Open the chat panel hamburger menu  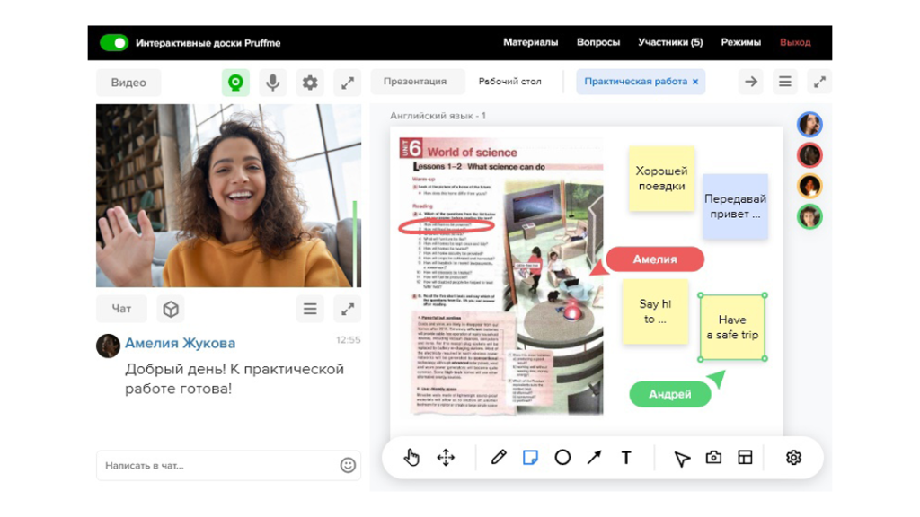pyautogui.click(x=310, y=309)
